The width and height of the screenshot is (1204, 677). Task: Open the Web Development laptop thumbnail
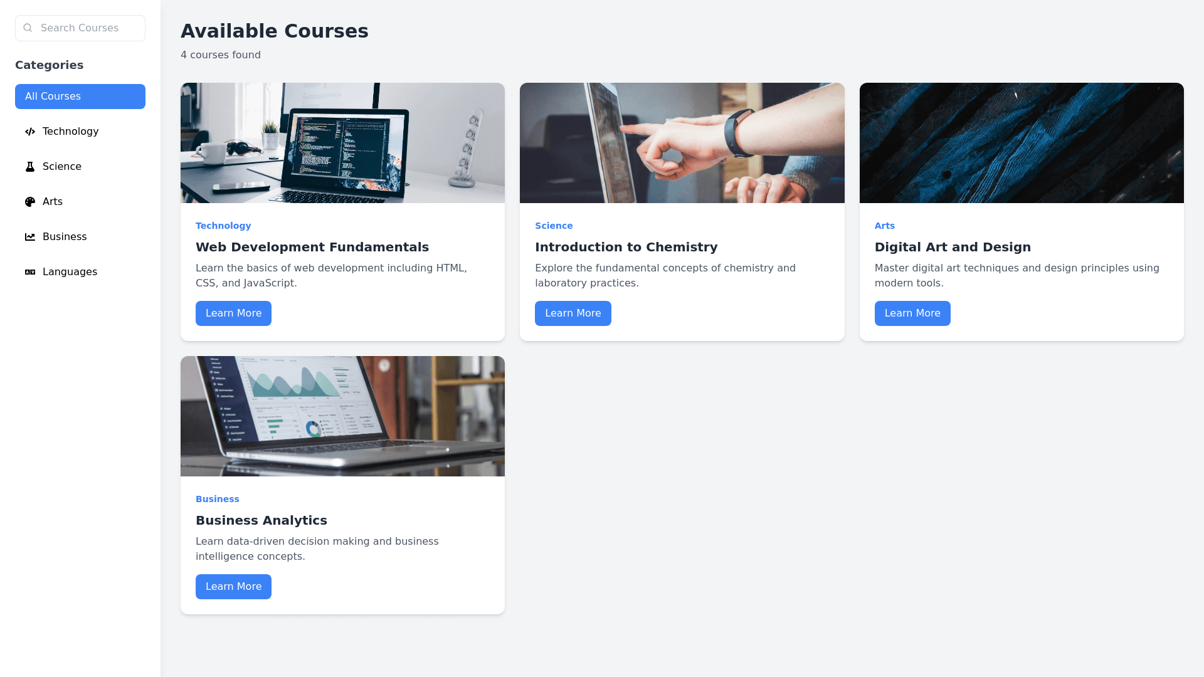[342, 143]
